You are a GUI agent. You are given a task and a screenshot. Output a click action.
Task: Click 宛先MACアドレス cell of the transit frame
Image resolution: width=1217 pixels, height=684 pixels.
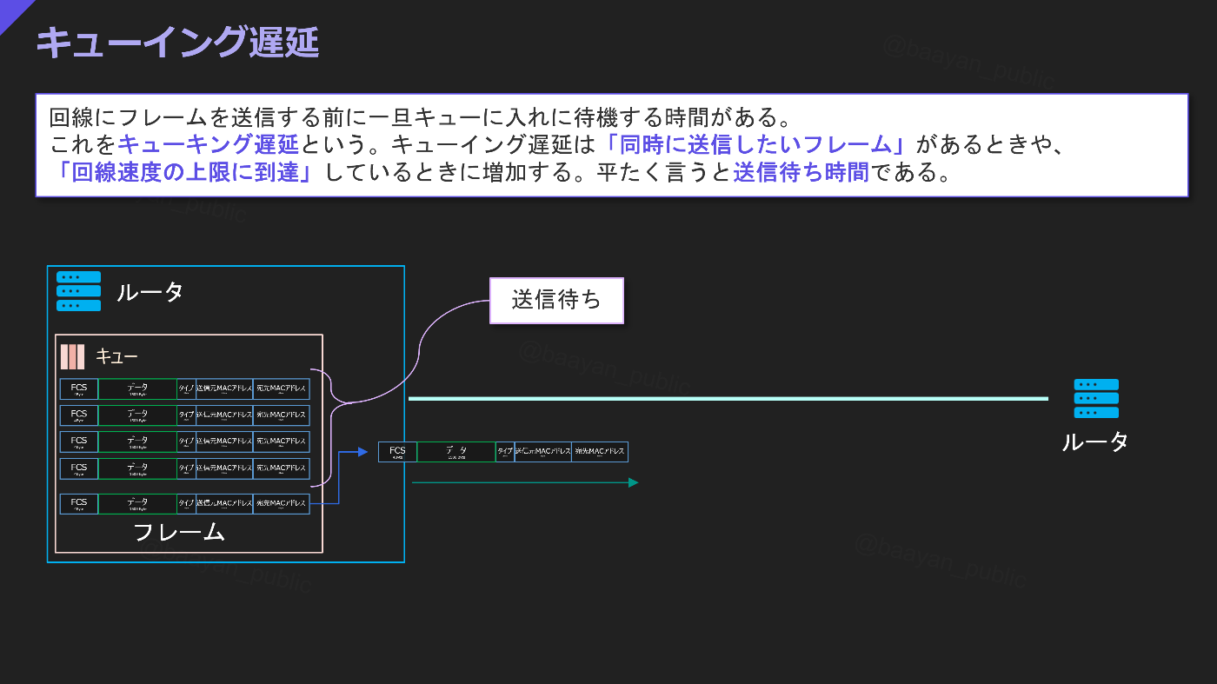600,452
